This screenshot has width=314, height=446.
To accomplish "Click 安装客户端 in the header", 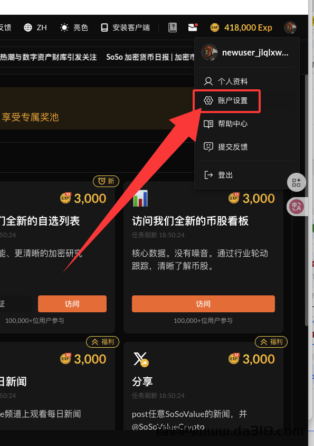I will [x=125, y=27].
